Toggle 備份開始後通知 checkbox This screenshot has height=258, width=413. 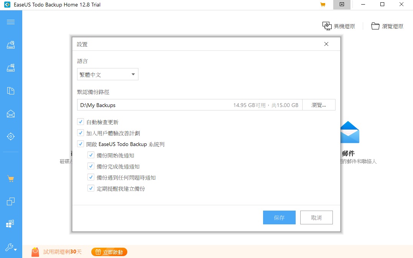[x=91, y=155]
